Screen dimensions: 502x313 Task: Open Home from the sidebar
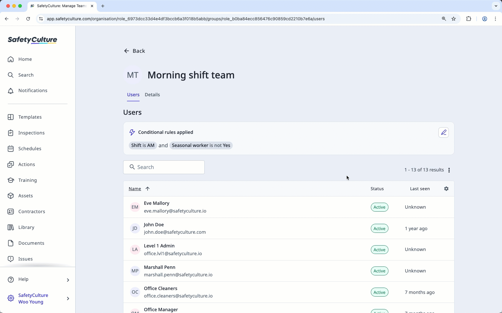pos(20,59)
